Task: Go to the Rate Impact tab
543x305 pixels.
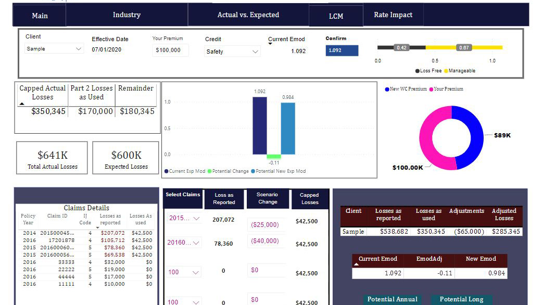Action: coord(393,15)
